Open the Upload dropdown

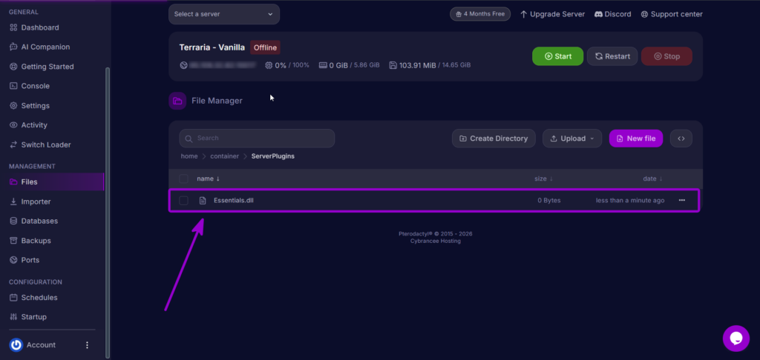point(572,139)
